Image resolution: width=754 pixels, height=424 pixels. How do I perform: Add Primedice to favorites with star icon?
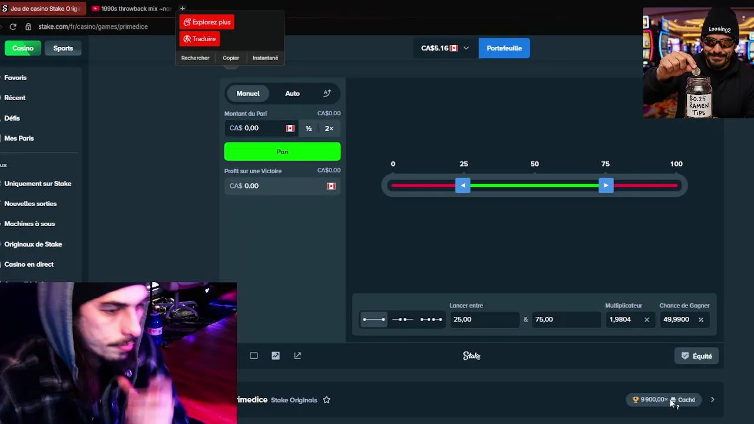[x=326, y=400]
